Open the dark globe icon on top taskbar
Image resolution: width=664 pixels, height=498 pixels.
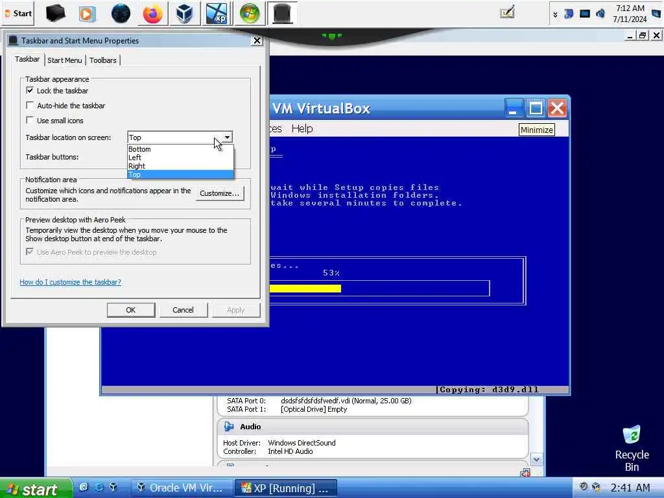click(x=121, y=14)
